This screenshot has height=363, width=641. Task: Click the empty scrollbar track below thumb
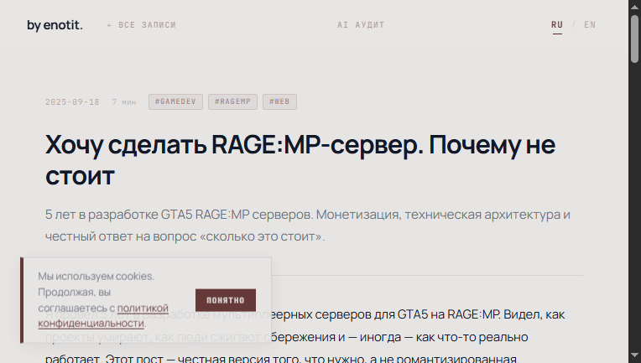[x=634, y=210]
